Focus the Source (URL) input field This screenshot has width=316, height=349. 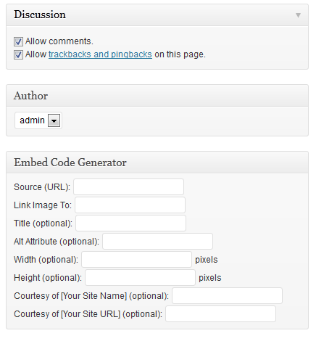129,187
